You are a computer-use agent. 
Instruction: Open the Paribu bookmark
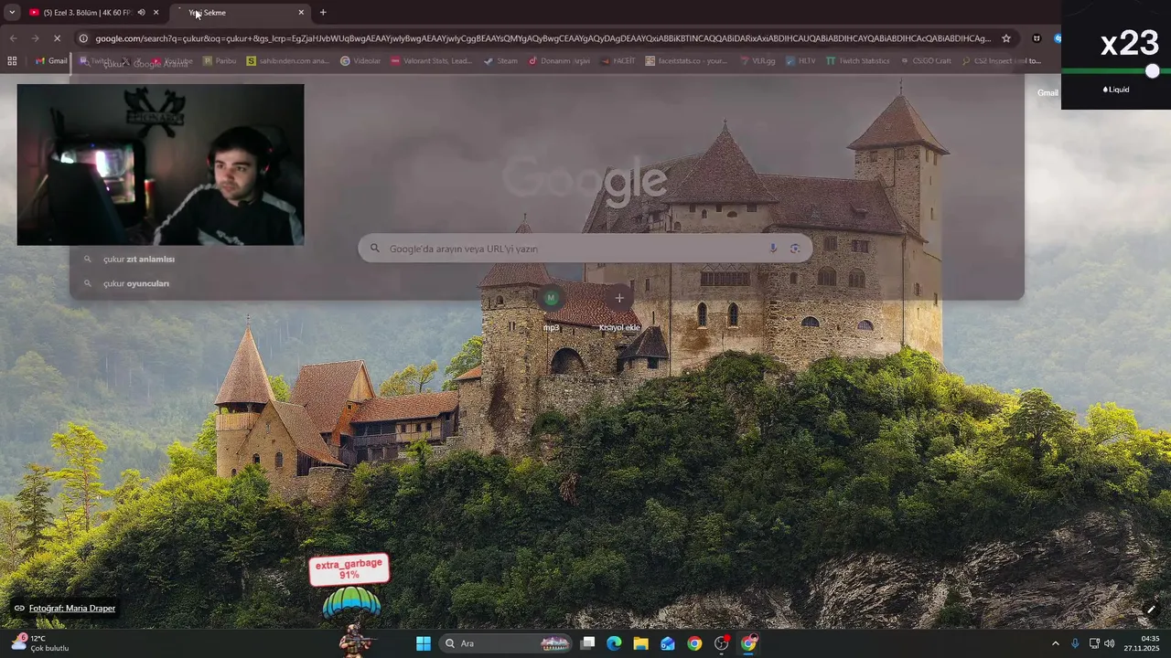220,61
